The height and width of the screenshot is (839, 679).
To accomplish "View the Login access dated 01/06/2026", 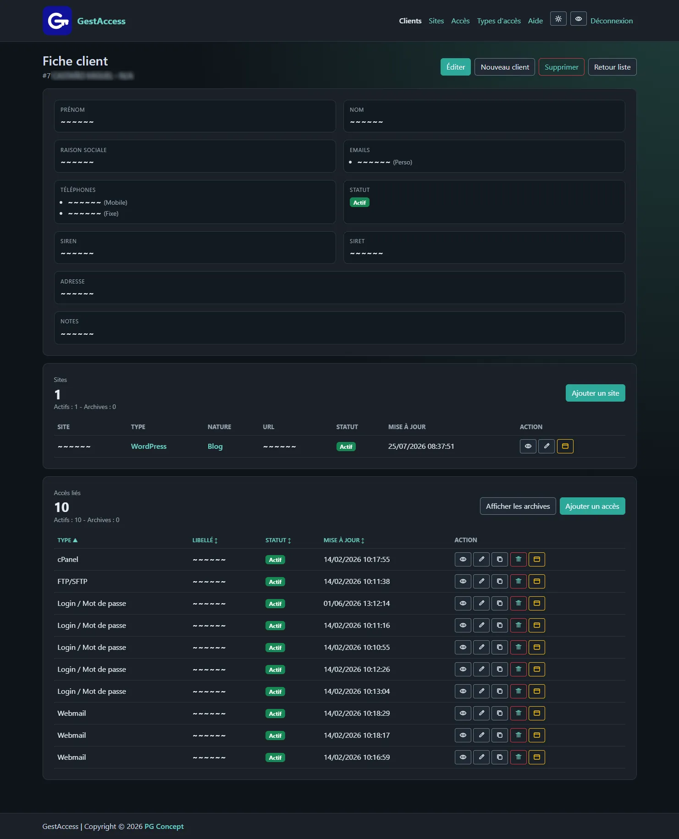I will pyautogui.click(x=463, y=603).
